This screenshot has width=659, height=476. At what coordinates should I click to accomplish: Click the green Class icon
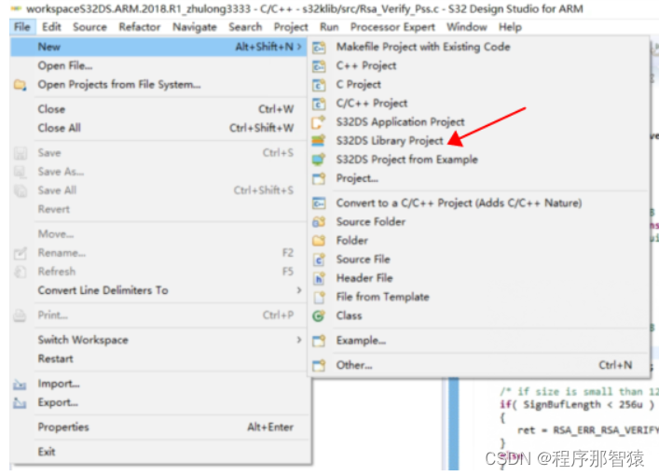click(319, 316)
